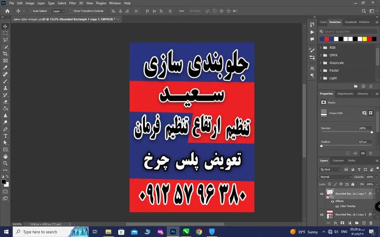Select the Brush tool

(x=5, y=81)
